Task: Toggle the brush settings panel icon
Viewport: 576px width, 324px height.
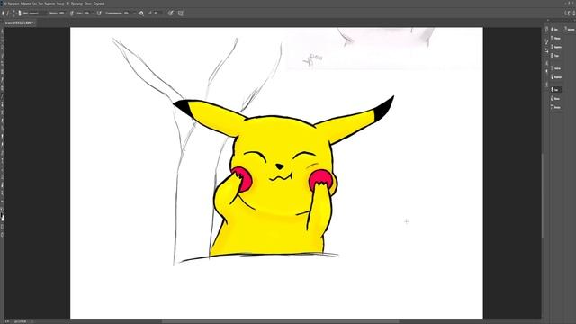Action: [20, 13]
